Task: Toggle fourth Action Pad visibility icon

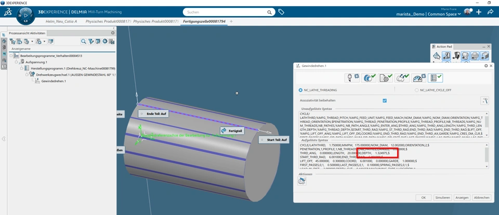Action: tap(466, 56)
